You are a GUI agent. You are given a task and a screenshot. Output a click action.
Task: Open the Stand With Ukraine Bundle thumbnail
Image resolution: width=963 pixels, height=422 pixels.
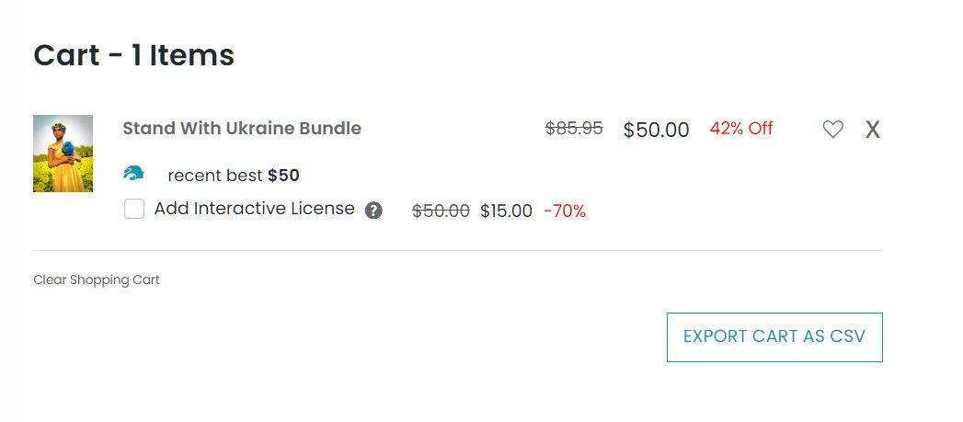[x=63, y=154]
